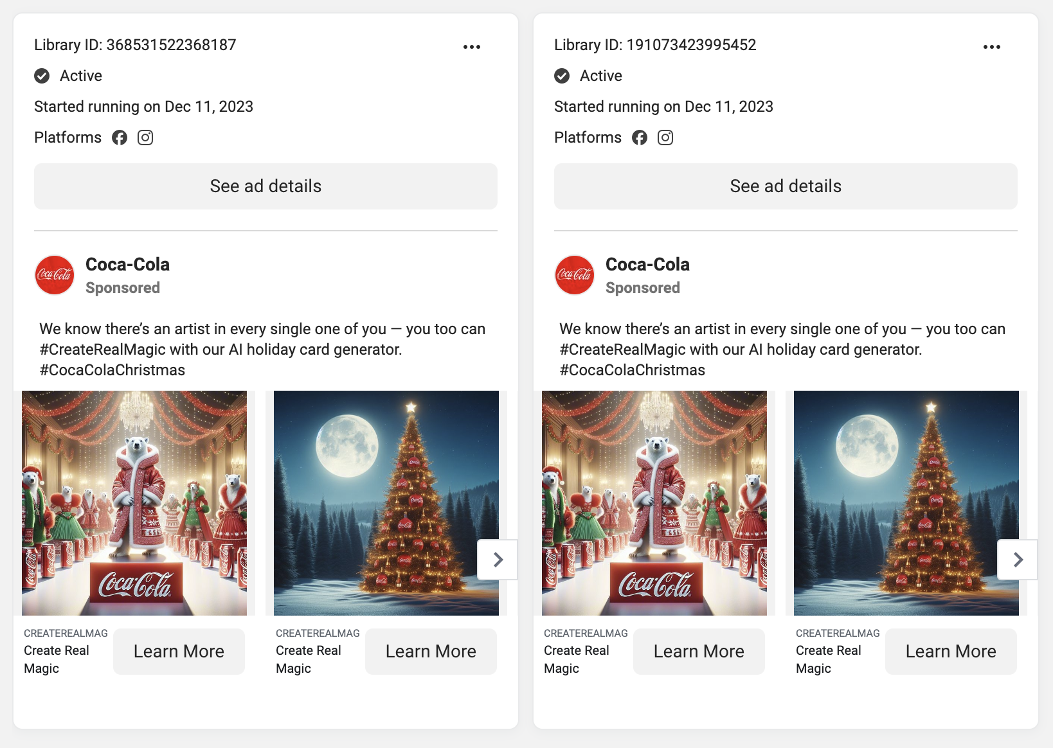
Task: Click the Active status checkmark on the left ad
Action: [x=41, y=75]
